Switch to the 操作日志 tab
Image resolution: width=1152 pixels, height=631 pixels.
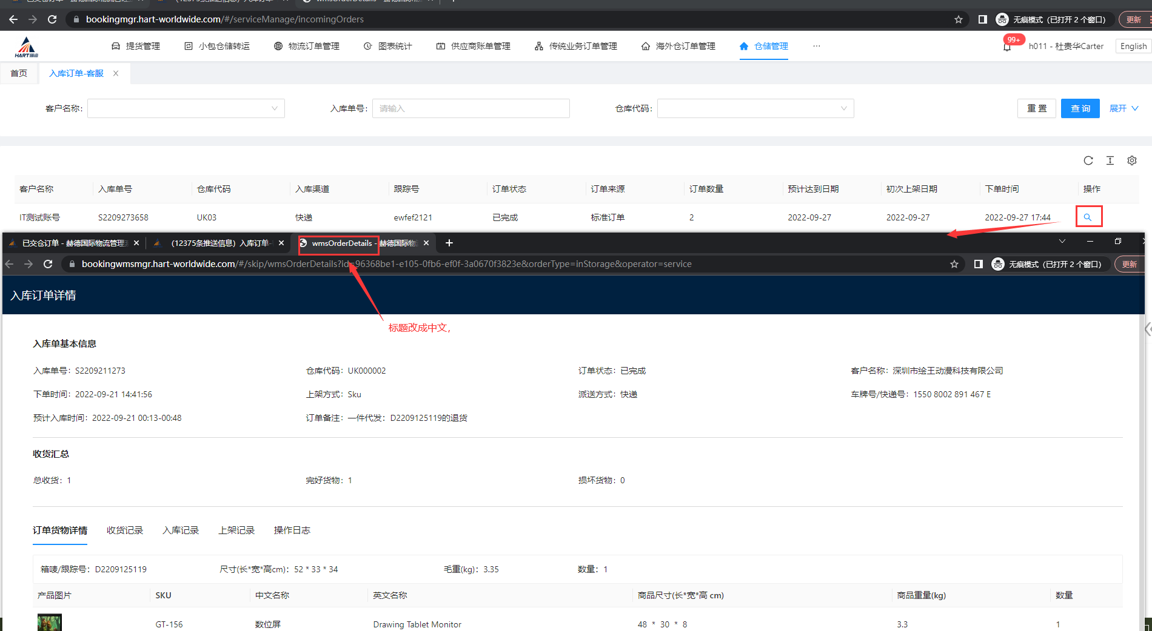coord(292,530)
